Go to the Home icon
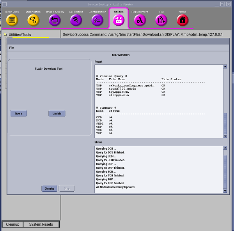This screenshot has width=234, height=231. click(183, 19)
